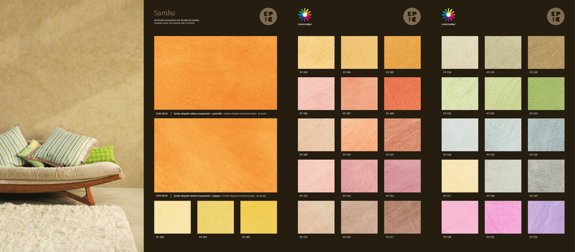Click the sofa photo with striped cushions
This screenshot has width=575, height=252.
point(72,126)
